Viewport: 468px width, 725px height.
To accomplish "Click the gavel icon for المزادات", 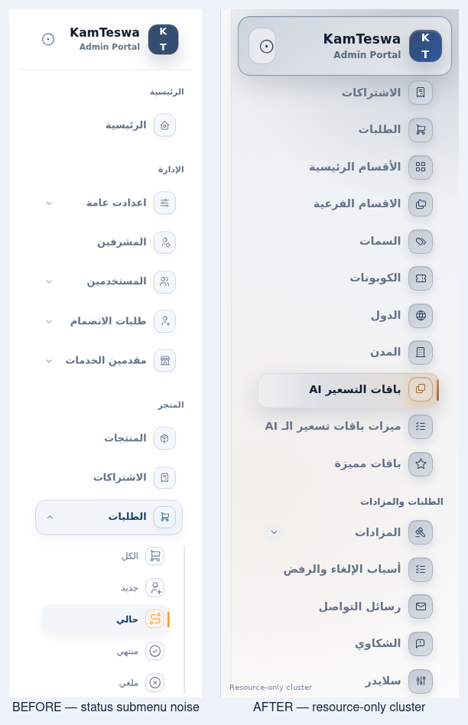I will 421,532.
